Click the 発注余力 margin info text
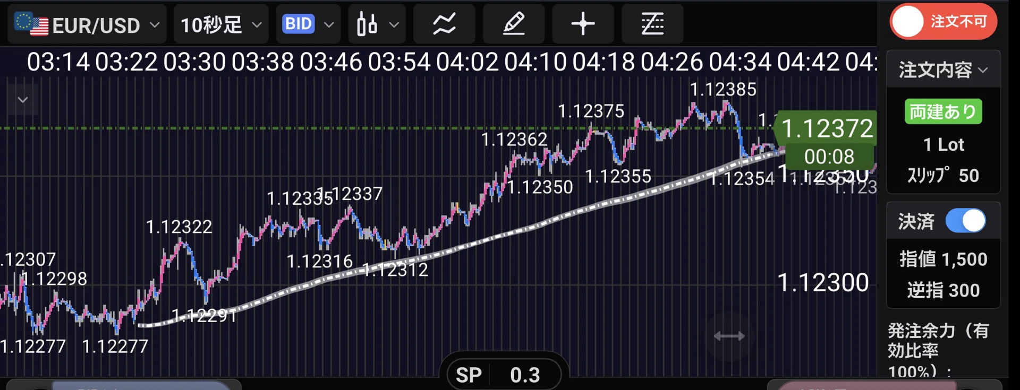This screenshot has width=1020, height=390. 938,350
